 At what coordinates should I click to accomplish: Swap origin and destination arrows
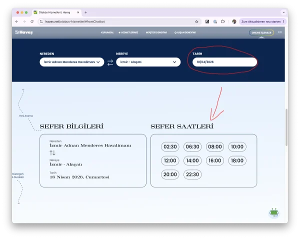tap(110, 62)
